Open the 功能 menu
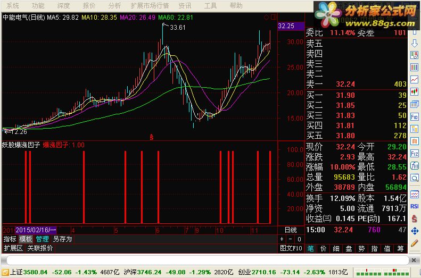421x278 pixels. pos(38,6)
